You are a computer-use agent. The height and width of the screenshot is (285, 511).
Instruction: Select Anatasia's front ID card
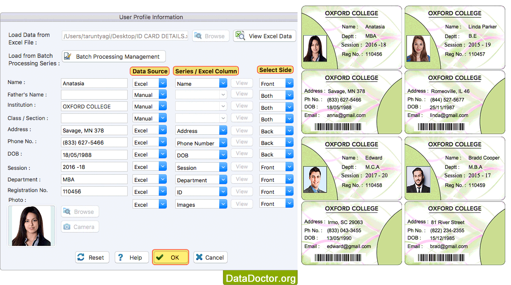[x=352, y=37]
